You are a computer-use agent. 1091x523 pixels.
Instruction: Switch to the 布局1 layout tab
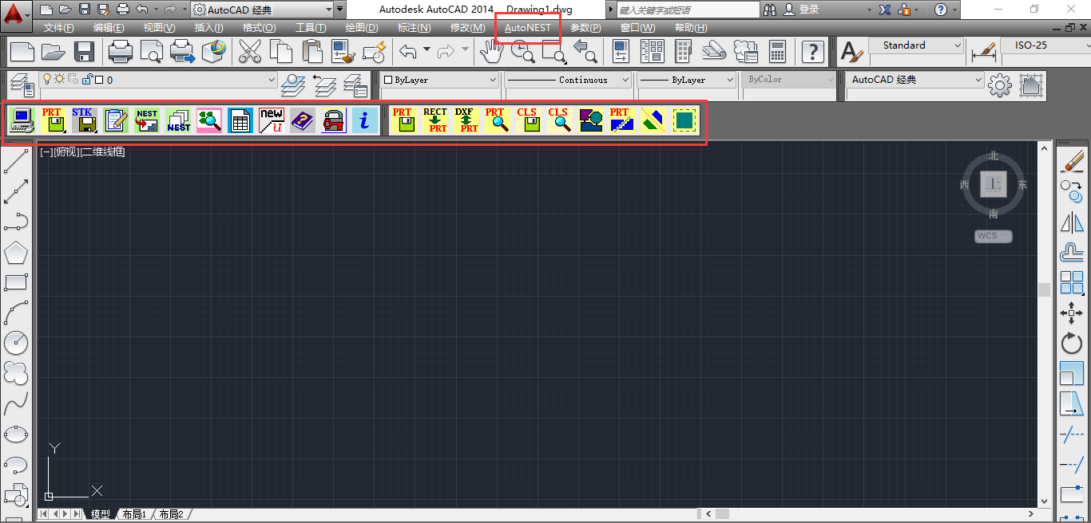pos(134,514)
